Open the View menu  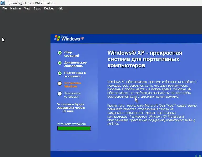(x=27, y=8)
